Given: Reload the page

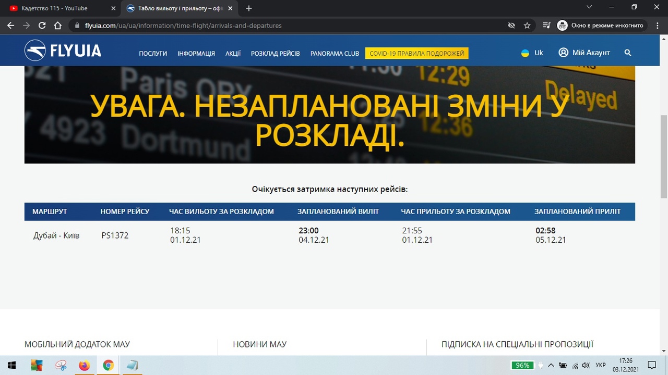Looking at the screenshot, I should [x=42, y=26].
